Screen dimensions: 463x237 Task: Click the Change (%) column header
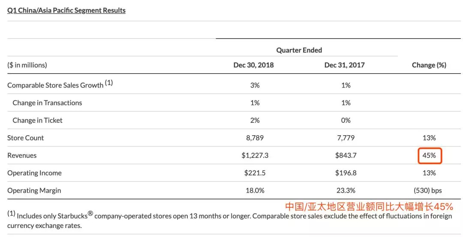(x=429, y=65)
